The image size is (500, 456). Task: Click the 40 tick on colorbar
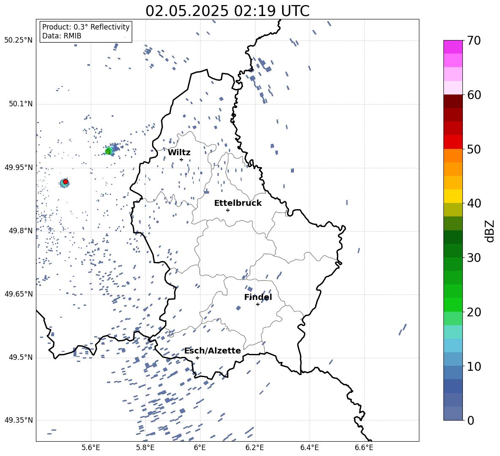(474, 203)
